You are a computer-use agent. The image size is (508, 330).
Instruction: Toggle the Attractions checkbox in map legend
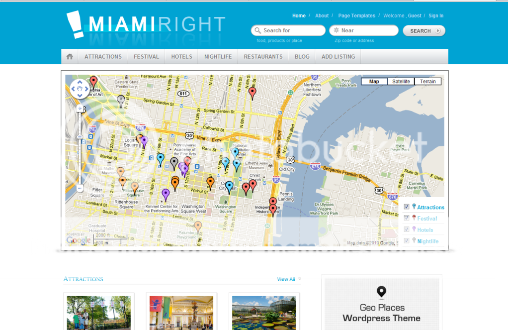pyautogui.click(x=407, y=207)
